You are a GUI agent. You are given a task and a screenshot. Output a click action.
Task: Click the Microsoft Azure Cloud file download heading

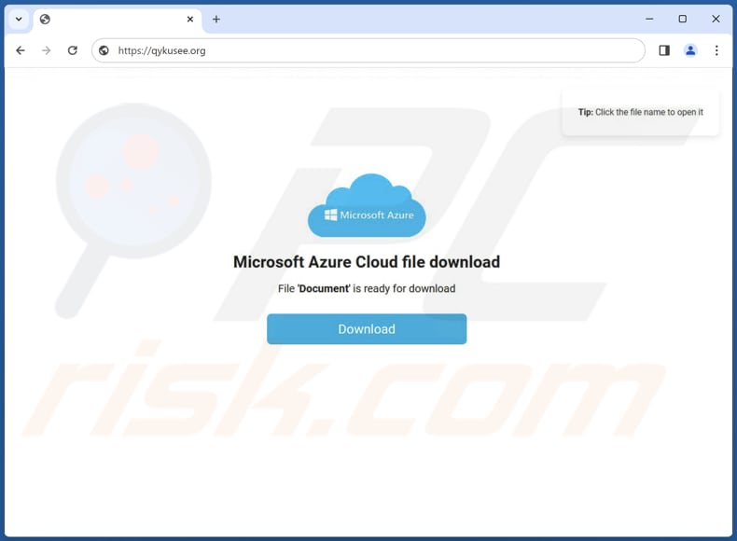pos(367,262)
